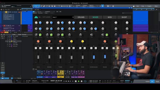Select the Listen speaker tool

click(x=55, y=6)
